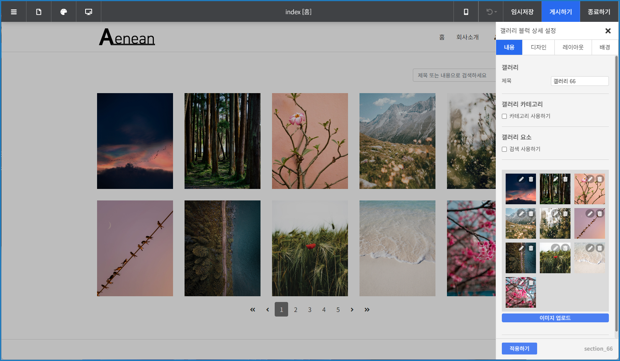This screenshot has width=620, height=361.
Task: Switch to the 디자인 tab
Action: [x=538, y=47]
